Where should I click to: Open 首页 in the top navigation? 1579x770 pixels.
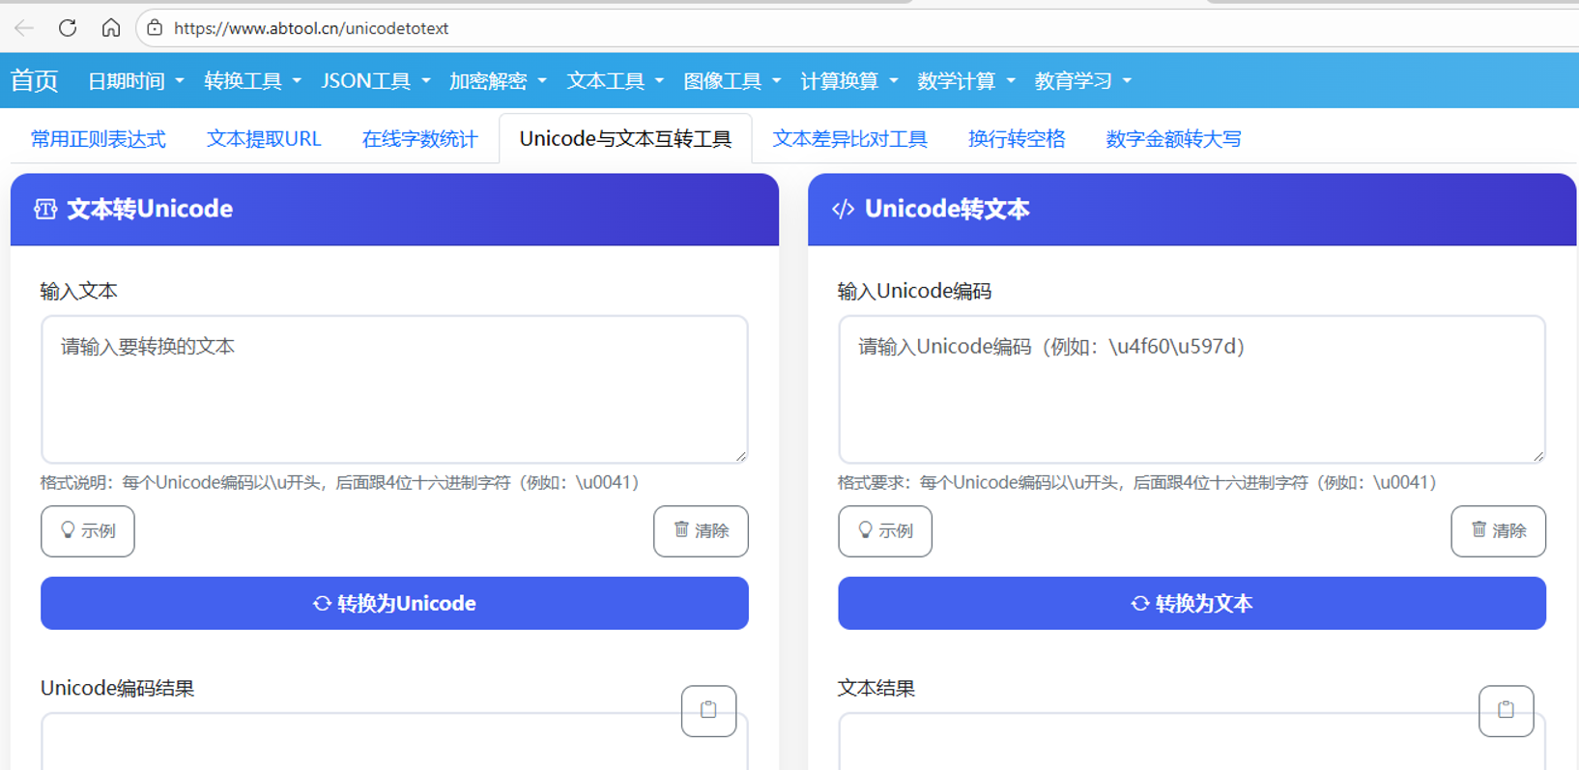tap(34, 81)
